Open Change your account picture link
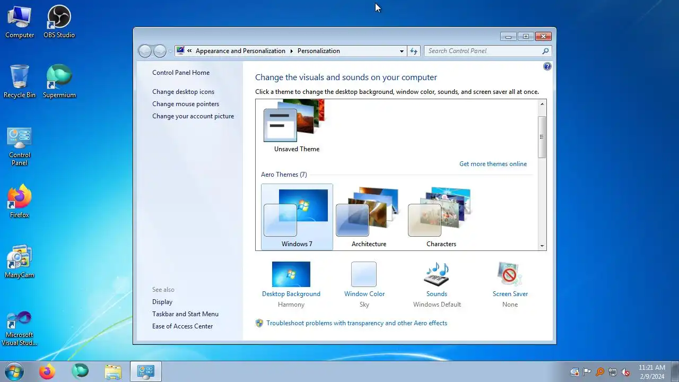 [193, 116]
